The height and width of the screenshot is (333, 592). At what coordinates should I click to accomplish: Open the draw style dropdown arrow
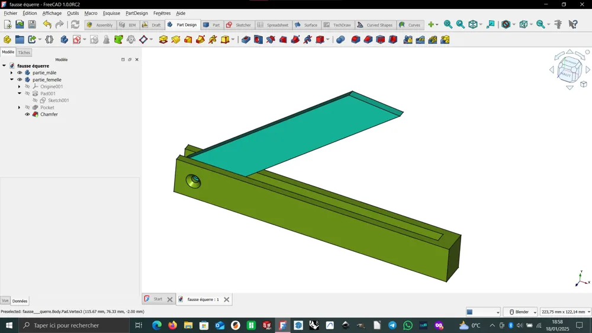(x=514, y=24)
